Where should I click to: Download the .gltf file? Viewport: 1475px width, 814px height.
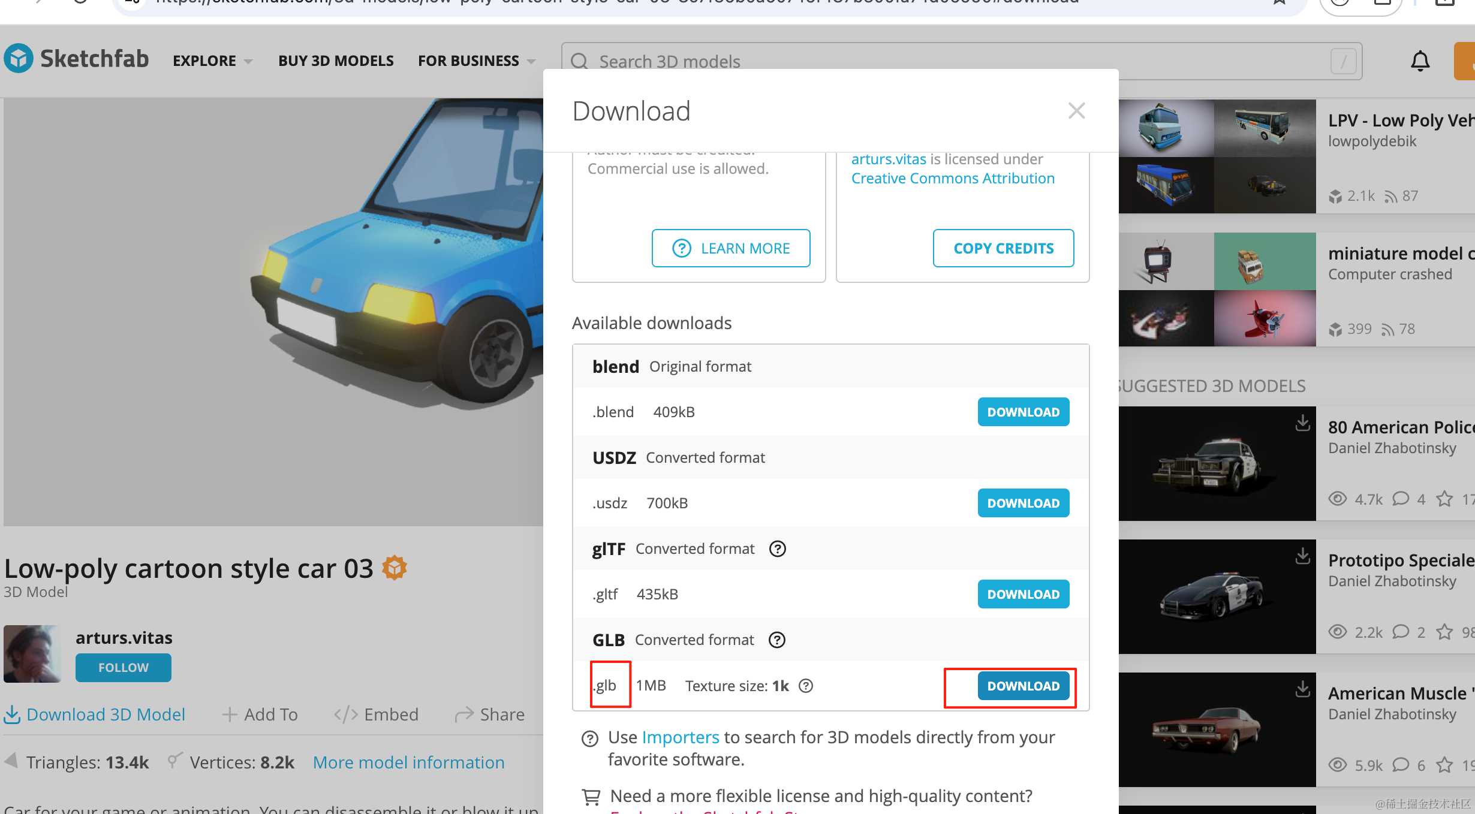(1023, 594)
